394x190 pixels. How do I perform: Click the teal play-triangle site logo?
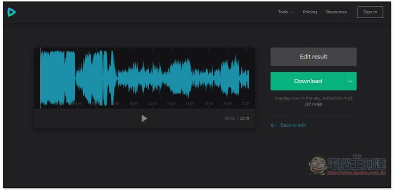click(x=11, y=12)
